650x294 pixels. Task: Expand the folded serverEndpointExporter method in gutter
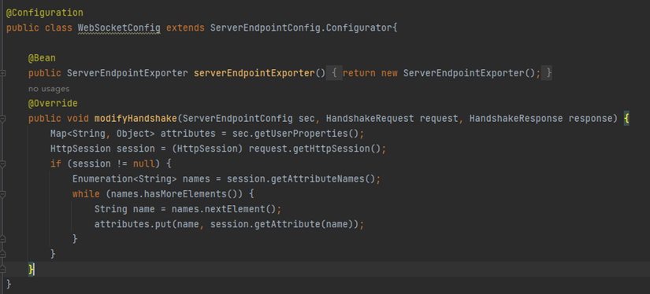2,73
